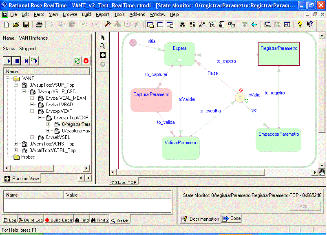The height and width of the screenshot is (235, 327).
Task: Click the Print toolbar icon
Action: (x=39, y=25)
